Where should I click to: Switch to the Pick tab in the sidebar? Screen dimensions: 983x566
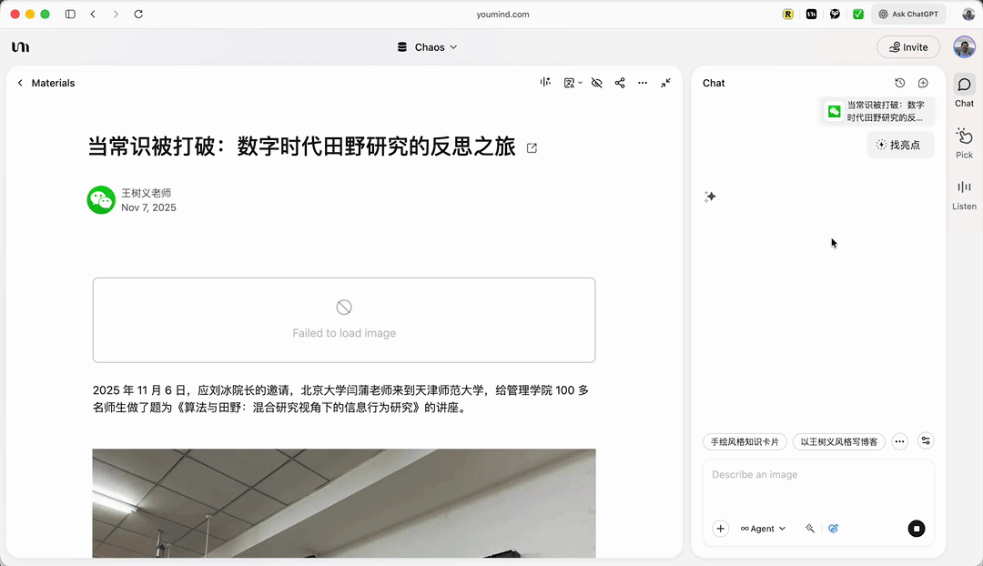click(964, 143)
